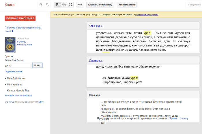202x134 pixels.
Task: Switch to two-page view mode
Action: 64,5
